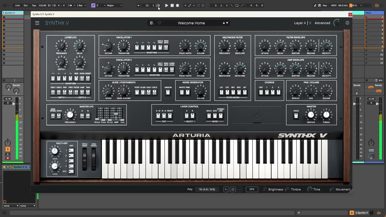Click the Arturia logo display panel

click(257, 115)
